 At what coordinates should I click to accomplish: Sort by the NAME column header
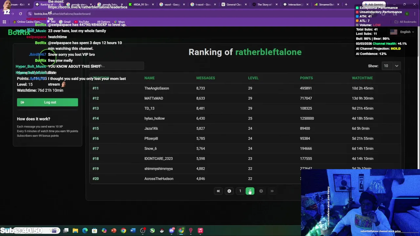pyautogui.click(x=149, y=78)
